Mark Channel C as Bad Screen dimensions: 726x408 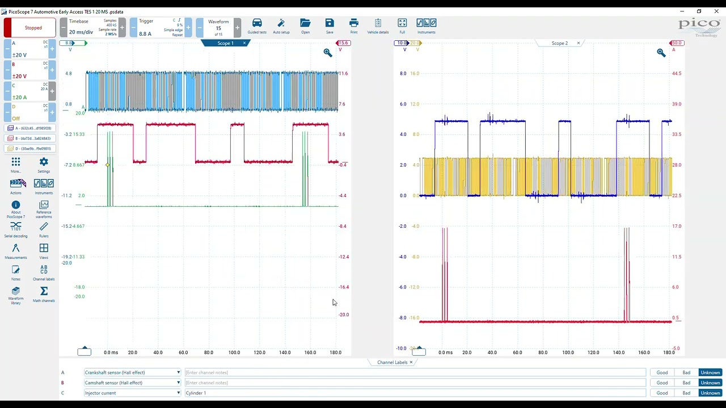pyautogui.click(x=686, y=393)
